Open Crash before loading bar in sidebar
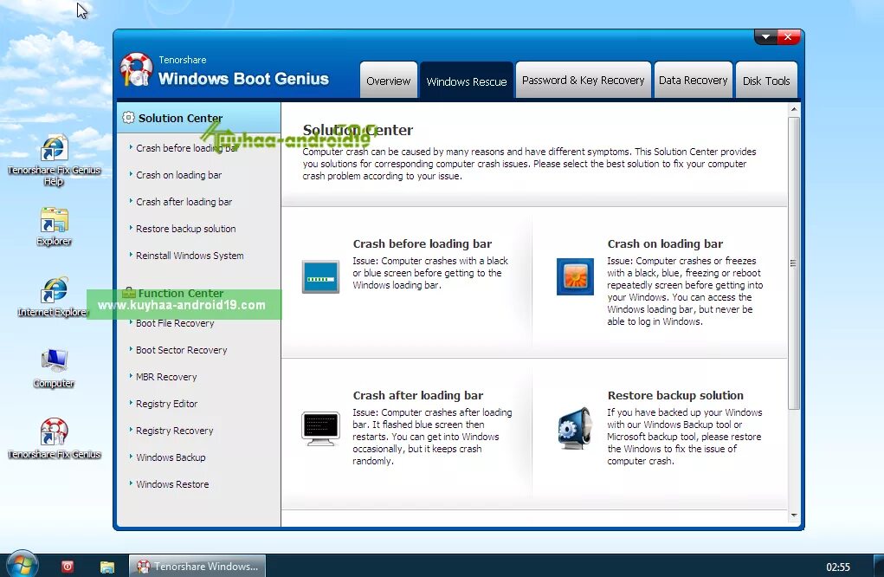884x577 pixels. 187,148
